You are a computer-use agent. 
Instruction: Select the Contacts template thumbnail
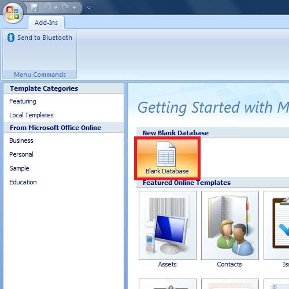point(230,225)
